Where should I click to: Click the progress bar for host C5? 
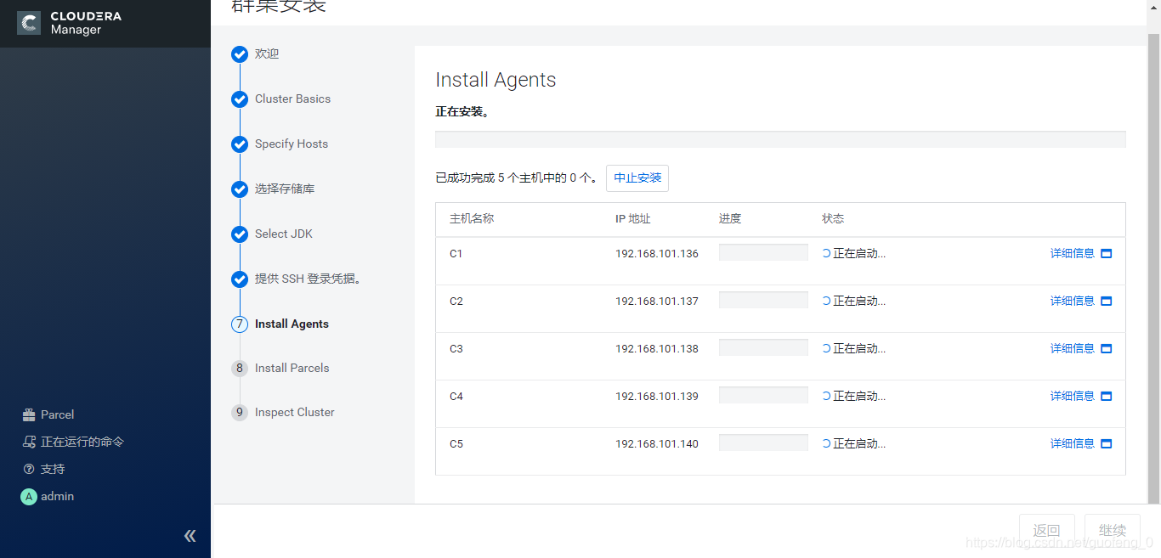point(763,442)
